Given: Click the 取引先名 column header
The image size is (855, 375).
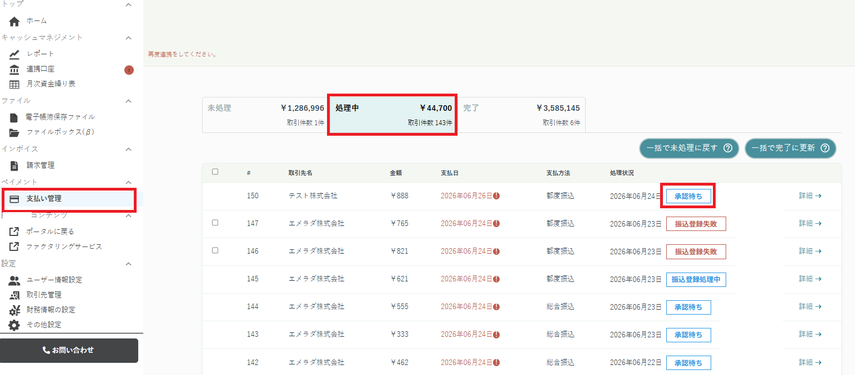Looking at the screenshot, I should point(300,173).
